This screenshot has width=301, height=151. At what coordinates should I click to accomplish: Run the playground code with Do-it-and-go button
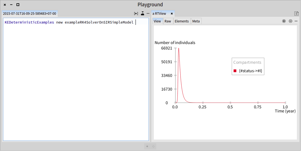click(x=136, y=14)
